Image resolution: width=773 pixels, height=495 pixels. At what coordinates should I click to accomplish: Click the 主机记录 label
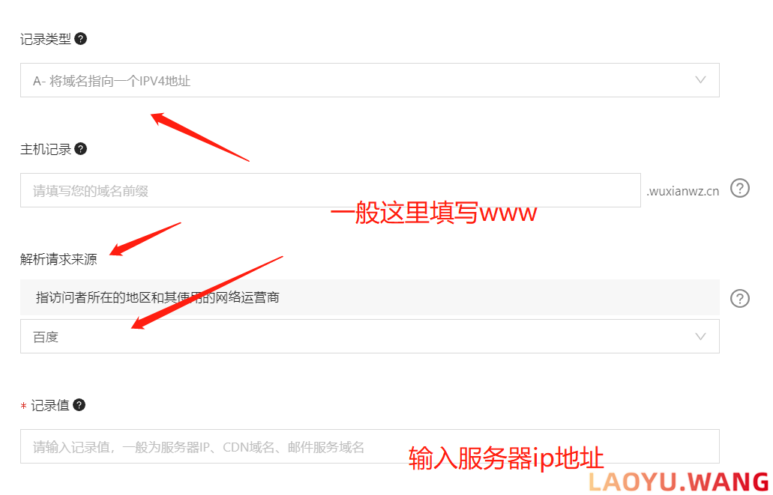coord(45,149)
